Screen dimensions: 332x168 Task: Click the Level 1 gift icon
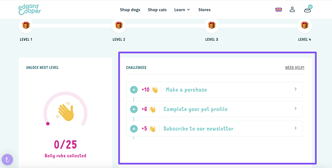[26, 26]
